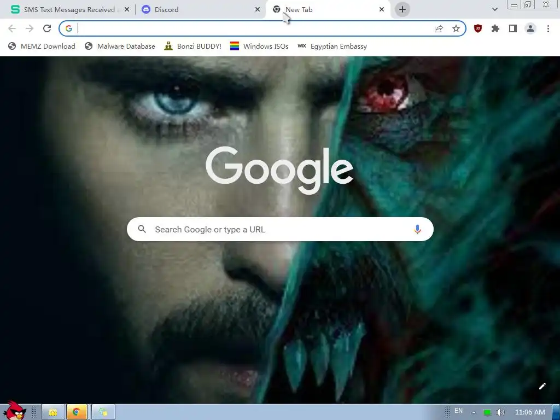Click the Show desktop strip at taskbar end
The width and height of the screenshot is (560, 420).
(x=556, y=412)
